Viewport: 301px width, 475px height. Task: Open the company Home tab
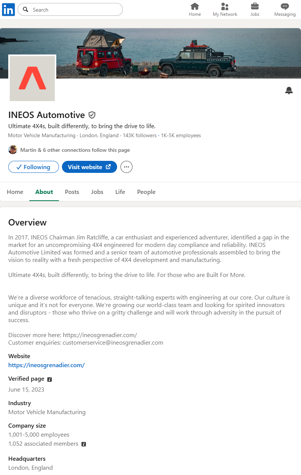coord(15,192)
